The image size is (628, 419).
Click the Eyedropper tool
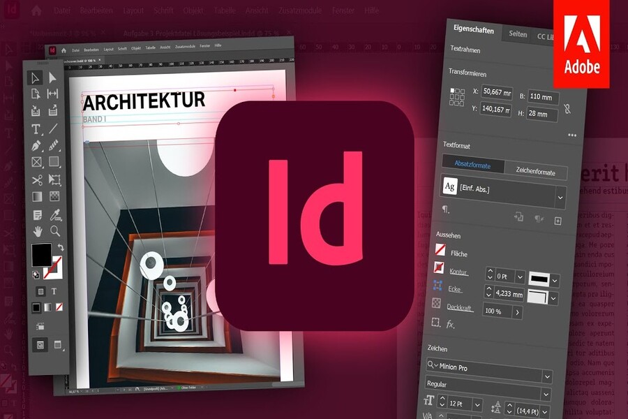[x=54, y=214]
